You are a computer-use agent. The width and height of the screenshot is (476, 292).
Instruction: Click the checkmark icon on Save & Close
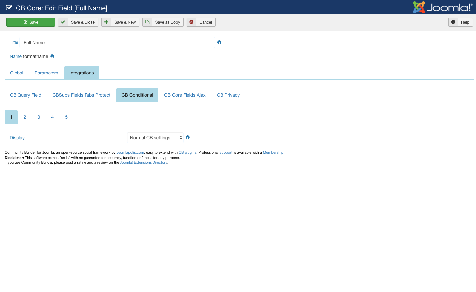click(63, 22)
